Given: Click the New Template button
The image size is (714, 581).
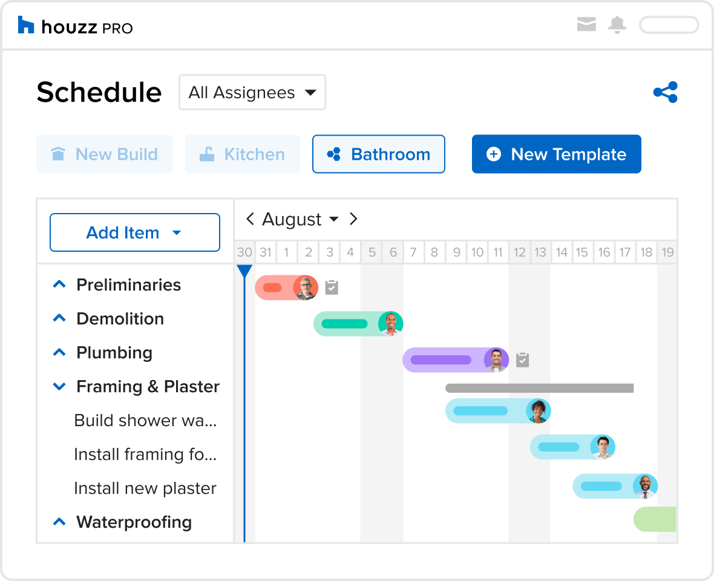Looking at the screenshot, I should [556, 154].
